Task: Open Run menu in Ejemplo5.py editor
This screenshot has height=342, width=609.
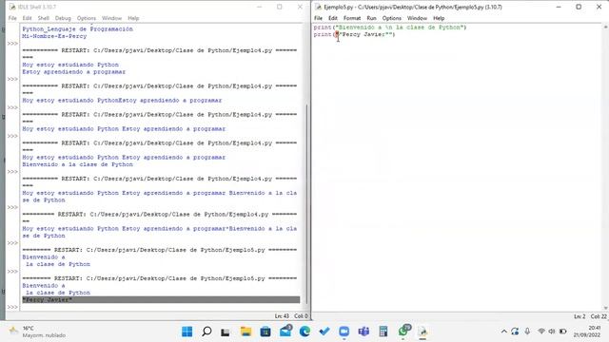Action: tap(372, 18)
